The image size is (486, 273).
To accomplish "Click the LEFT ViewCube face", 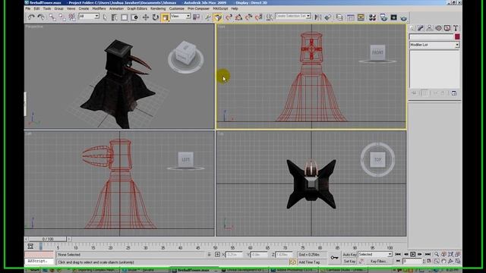I will click(x=185, y=160).
